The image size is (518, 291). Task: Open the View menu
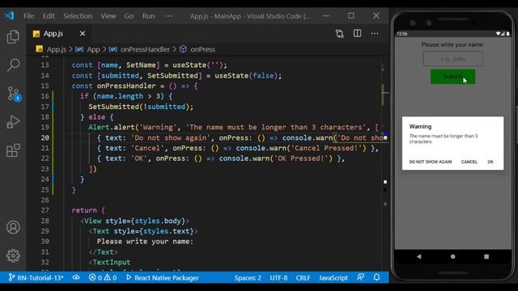(x=108, y=16)
